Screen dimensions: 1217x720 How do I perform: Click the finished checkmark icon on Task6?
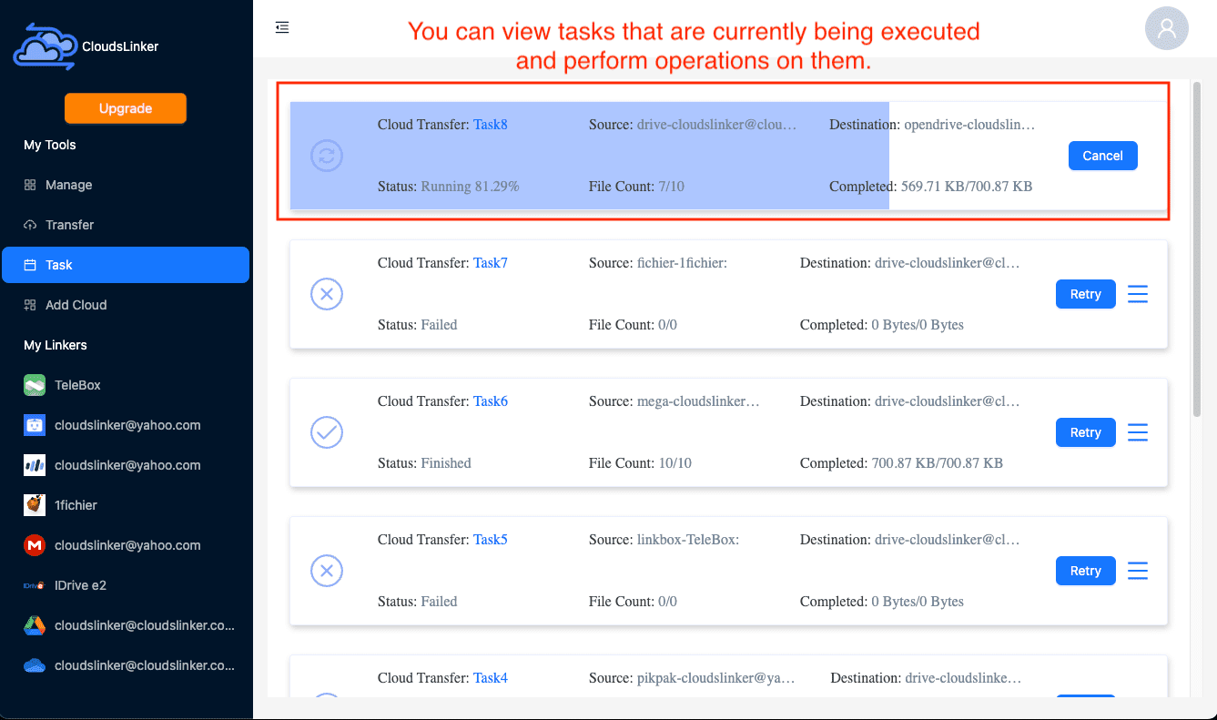coord(327,432)
